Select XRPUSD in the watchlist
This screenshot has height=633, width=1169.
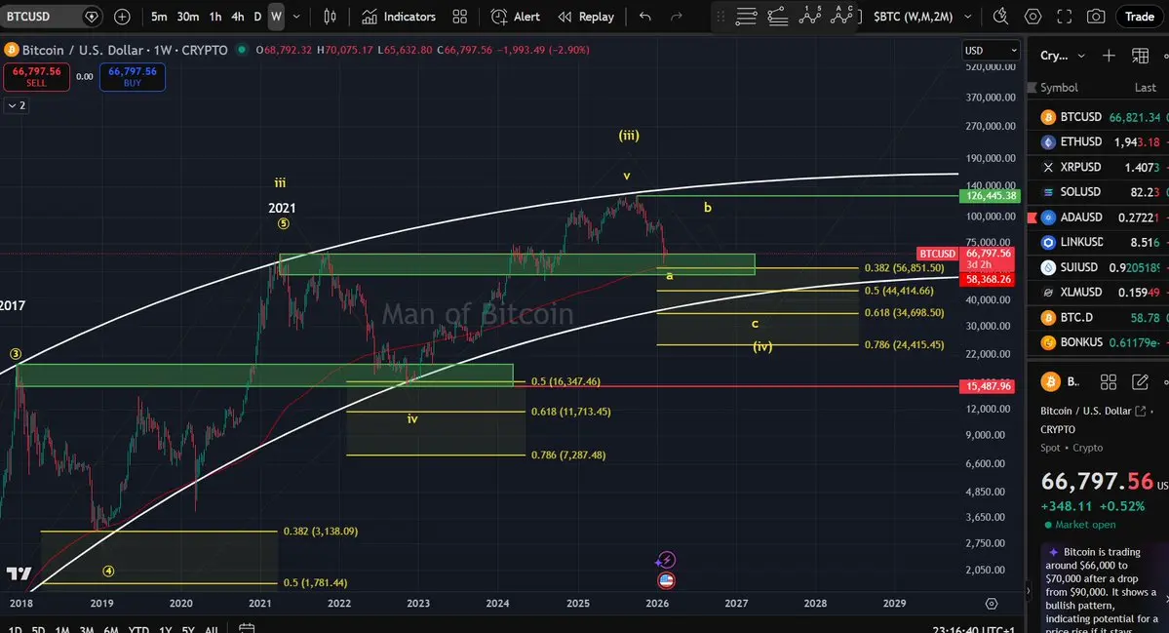click(1098, 167)
